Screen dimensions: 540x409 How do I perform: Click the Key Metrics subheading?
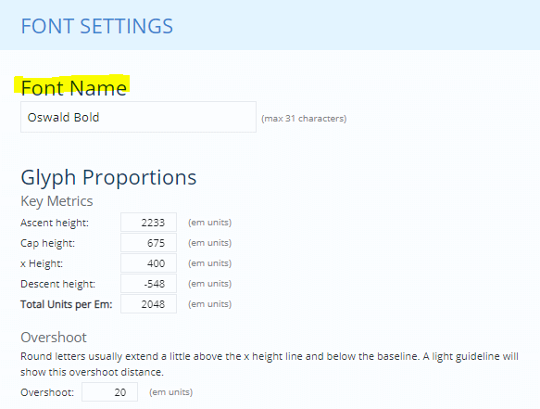57,201
